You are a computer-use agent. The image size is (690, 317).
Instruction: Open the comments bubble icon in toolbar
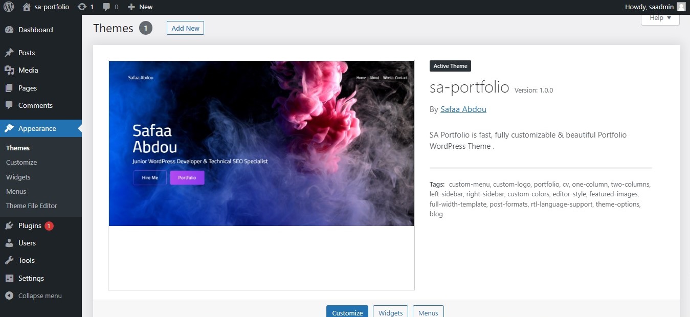click(106, 7)
